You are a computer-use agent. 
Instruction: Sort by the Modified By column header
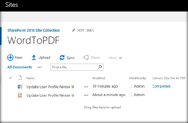point(137,78)
